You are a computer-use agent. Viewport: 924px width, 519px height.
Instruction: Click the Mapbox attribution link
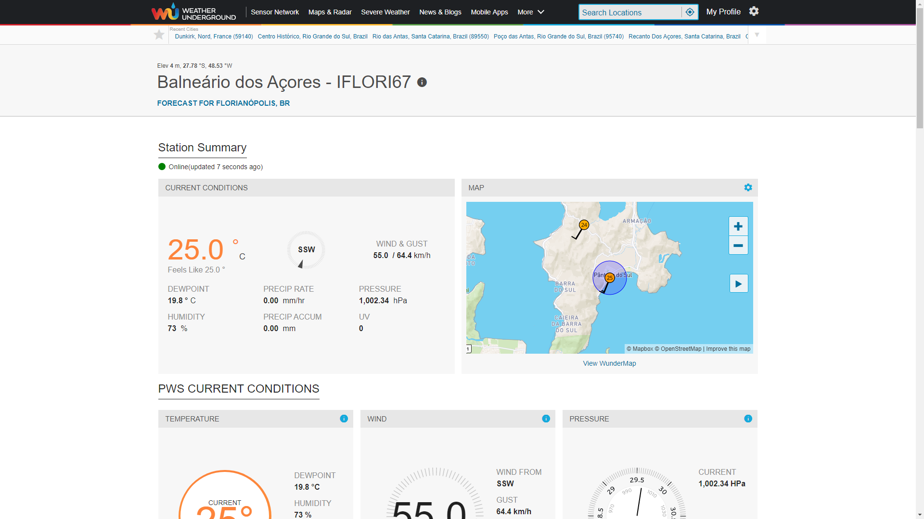[x=640, y=349]
